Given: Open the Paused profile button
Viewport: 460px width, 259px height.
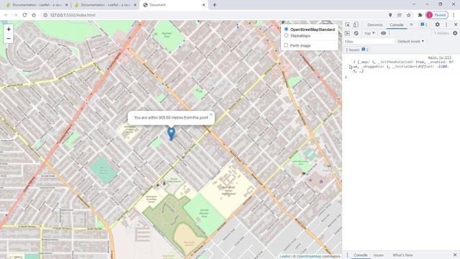Looking at the screenshot, I should pos(436,15).
